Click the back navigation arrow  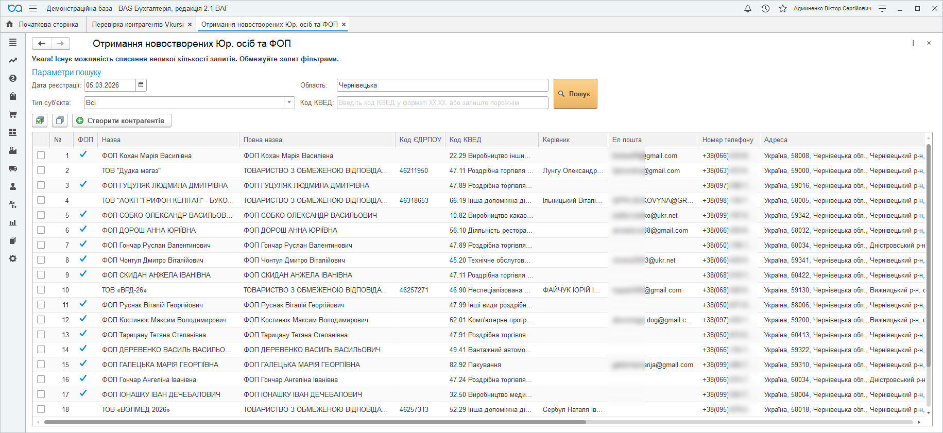pyautogui.click(x=42, y=43)
